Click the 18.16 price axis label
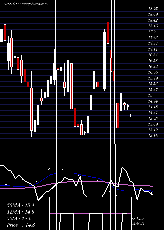Viewport: 164px width, 230px height. [x=153, y=26]
